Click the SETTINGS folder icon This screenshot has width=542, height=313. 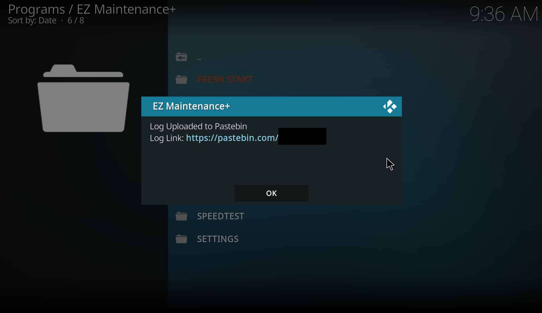click(181, 239)
